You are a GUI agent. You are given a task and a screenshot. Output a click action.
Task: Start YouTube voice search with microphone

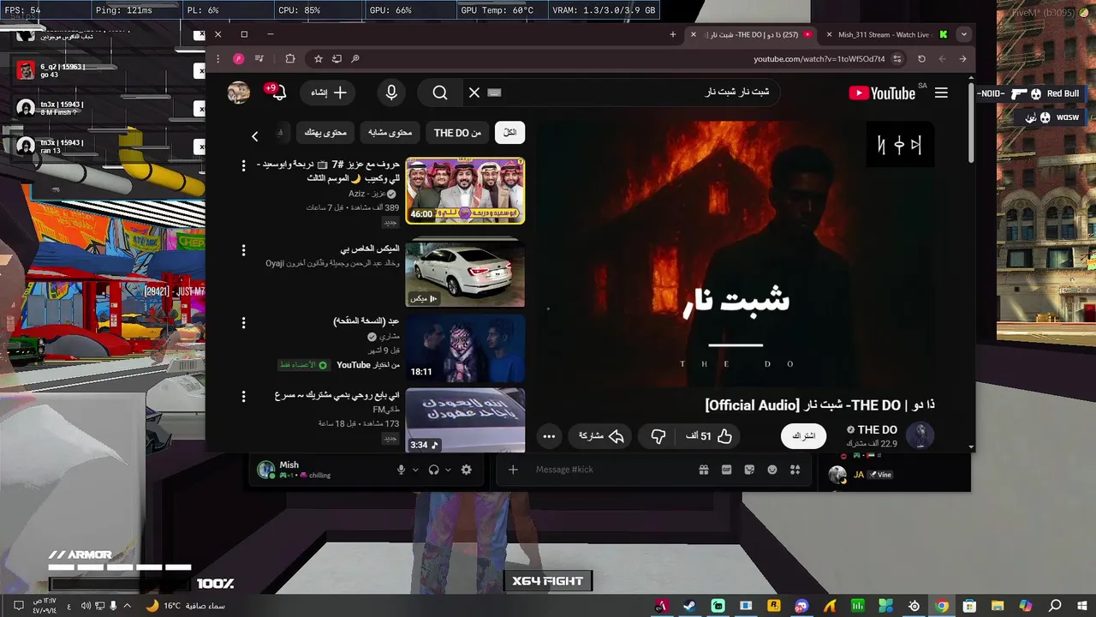point(391,93)
